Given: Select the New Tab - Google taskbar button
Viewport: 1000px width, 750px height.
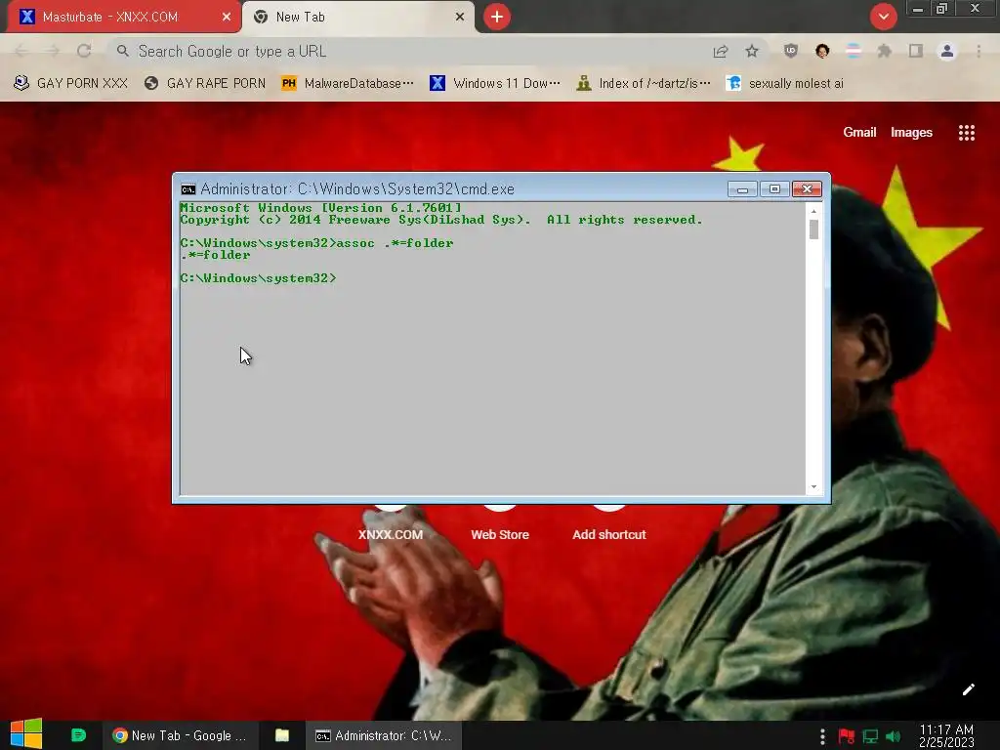Looking at the screenshot, I should 180,735.
